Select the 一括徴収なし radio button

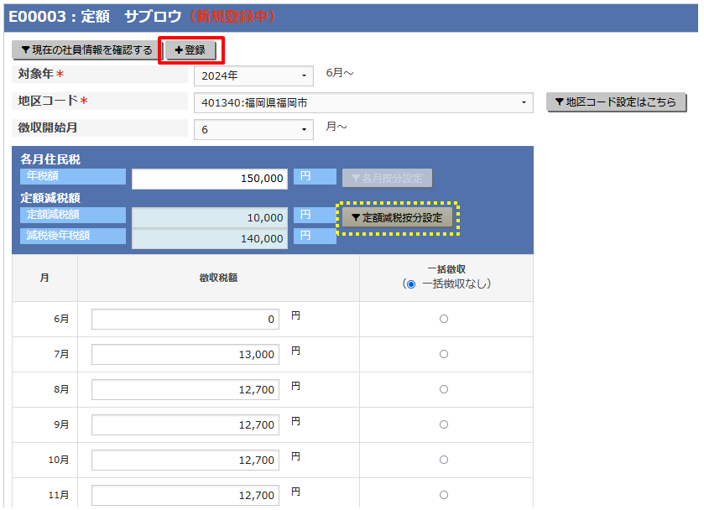click(410, 284)
